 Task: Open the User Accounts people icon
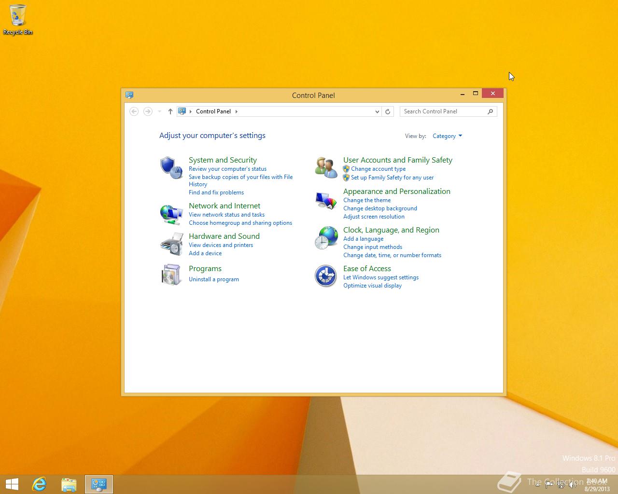[x=326, y=167]
